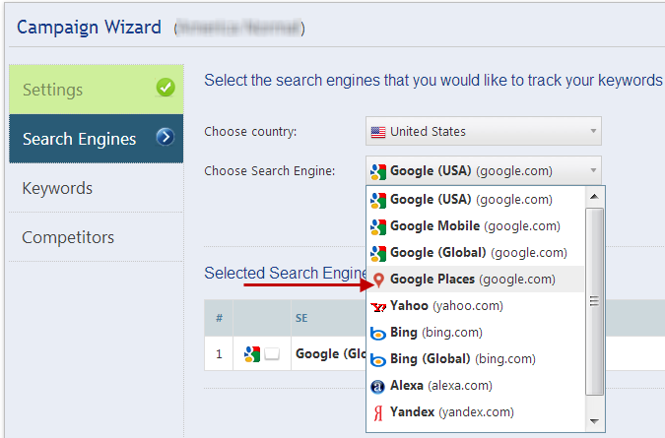Click the Google Places map pin icon
665x438 pixels.
coord(377,280)
